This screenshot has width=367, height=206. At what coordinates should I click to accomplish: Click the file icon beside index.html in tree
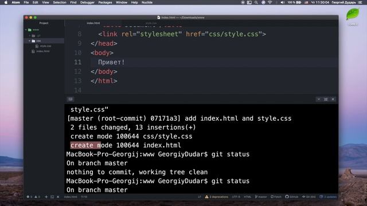33,51
